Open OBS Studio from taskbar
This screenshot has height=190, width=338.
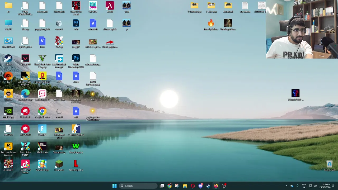click(224, 186)
